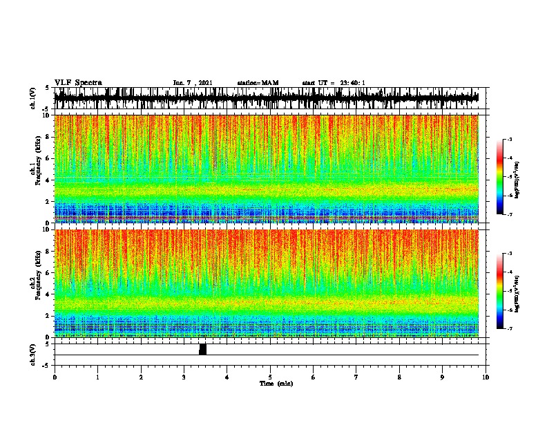This screenshot has width=547, height=423.
Task: Click inside the ch.1 spectrogram panel
Action: (x=267, y=169)
